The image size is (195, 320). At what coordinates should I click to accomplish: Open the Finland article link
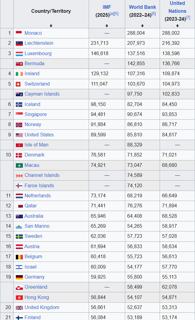click(x=33, y=318)
